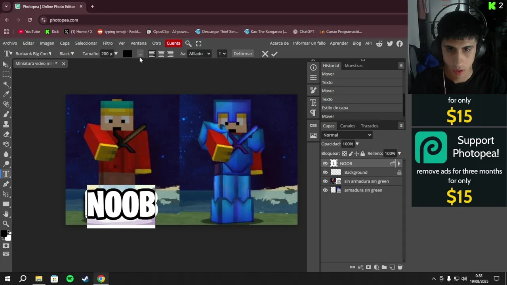Select the Hand tool
Image resolution: width=507 pixels, height=285 pixels.
tap(6, 214)
